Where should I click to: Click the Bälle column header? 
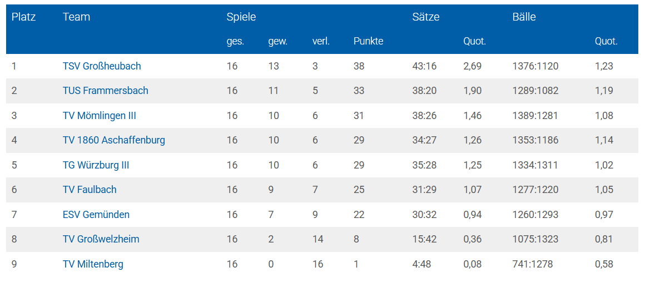click(x=524, y=17)
